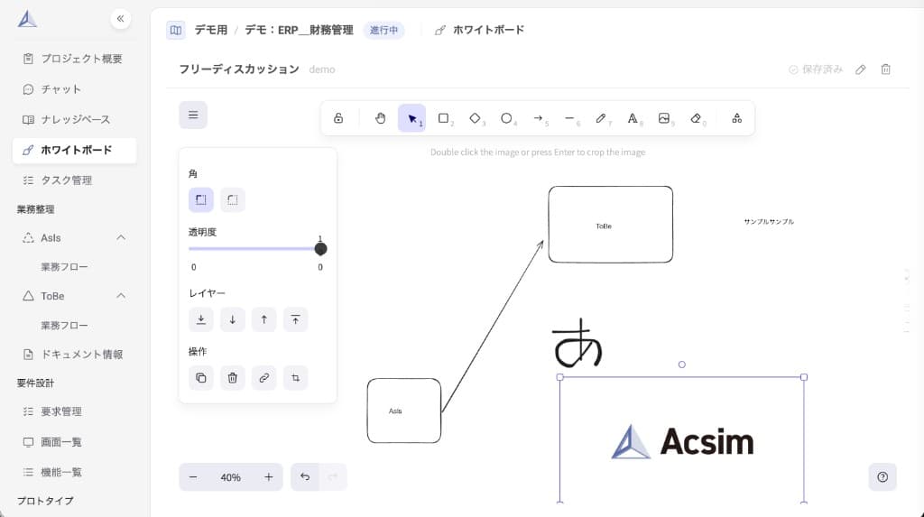Image resolution: width=924 pixels, height=517 pixels.
Task: Send layer backward one step
Action: tap(233, 319)
